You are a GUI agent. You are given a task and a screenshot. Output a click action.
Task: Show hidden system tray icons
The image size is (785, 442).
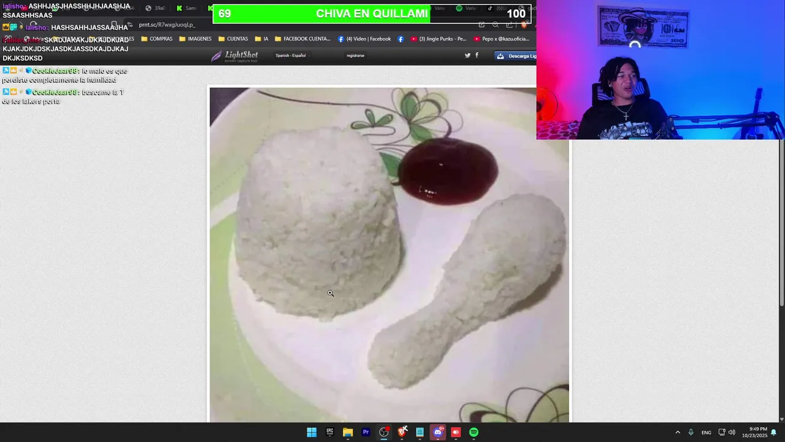click(x=678, y=432)
